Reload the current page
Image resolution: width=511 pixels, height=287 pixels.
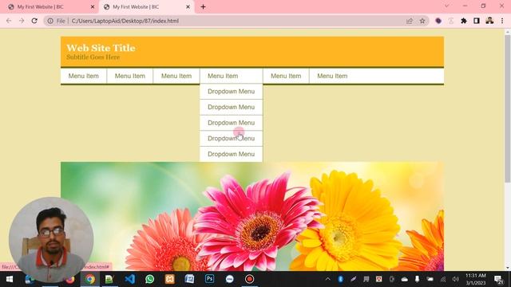pyautogui.click(x=34, y=21)
